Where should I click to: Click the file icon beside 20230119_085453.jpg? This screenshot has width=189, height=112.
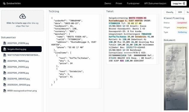(x=5, y=79)
